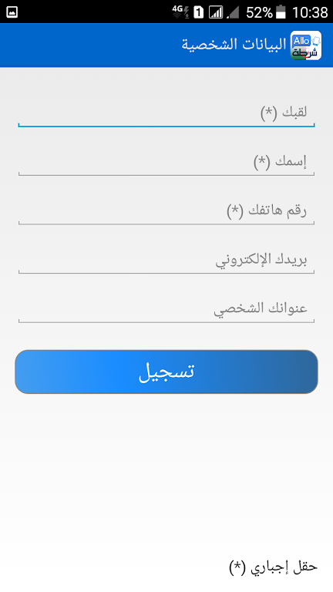The image size is (333, 592).
Task: Focus the لقبك last name field
Action: (x=166, y=113)
